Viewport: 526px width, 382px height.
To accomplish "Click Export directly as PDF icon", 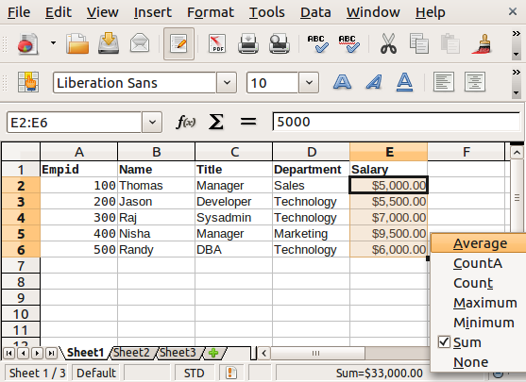I will pos(217,44).
